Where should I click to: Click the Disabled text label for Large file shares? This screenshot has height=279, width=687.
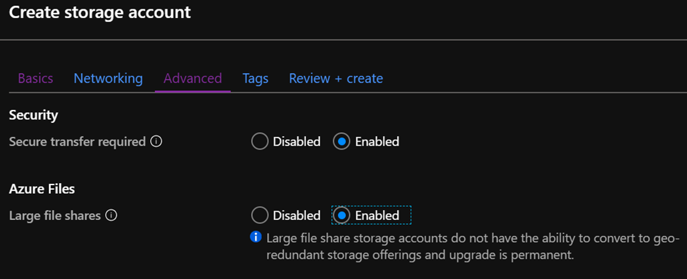tap(297, 215)
